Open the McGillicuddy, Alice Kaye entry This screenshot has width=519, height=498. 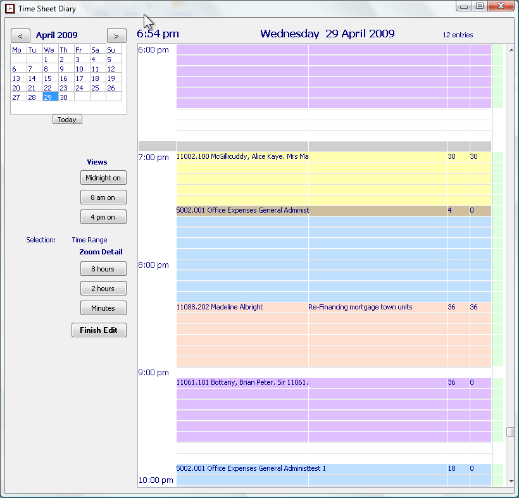coord(242,156)
